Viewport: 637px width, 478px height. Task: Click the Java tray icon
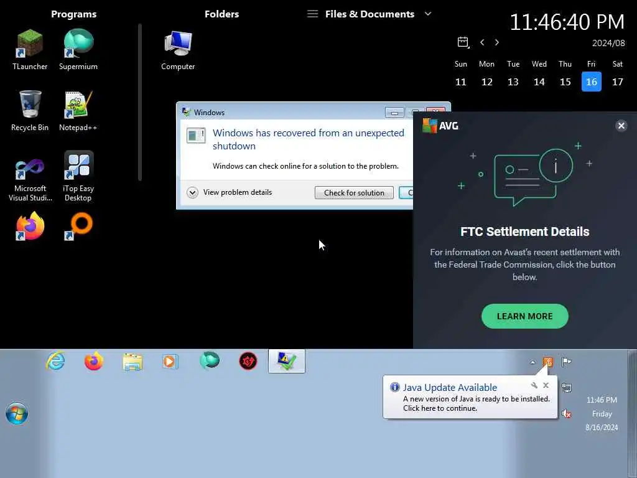(548, 362)
